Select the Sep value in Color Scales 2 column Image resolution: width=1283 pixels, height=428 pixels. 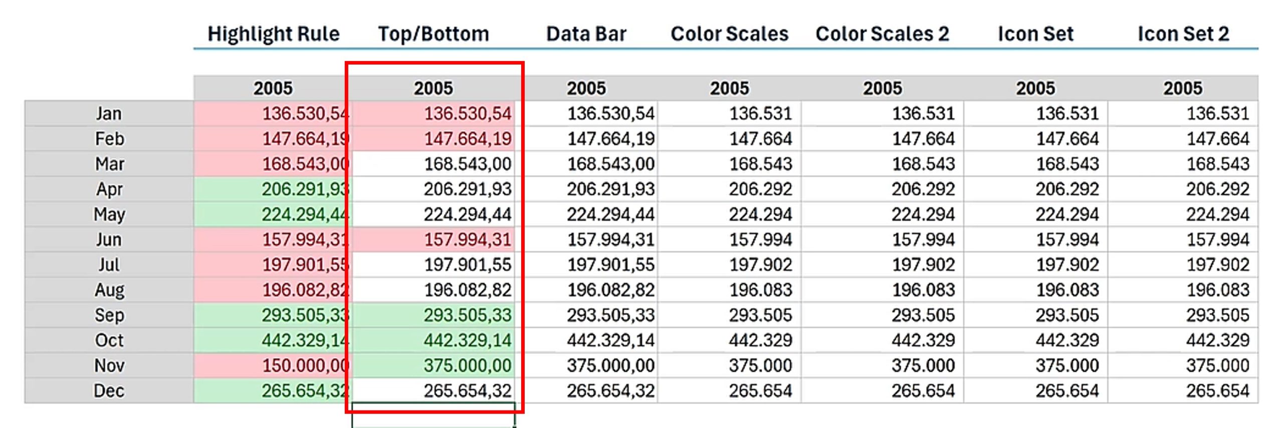[883, 315]
